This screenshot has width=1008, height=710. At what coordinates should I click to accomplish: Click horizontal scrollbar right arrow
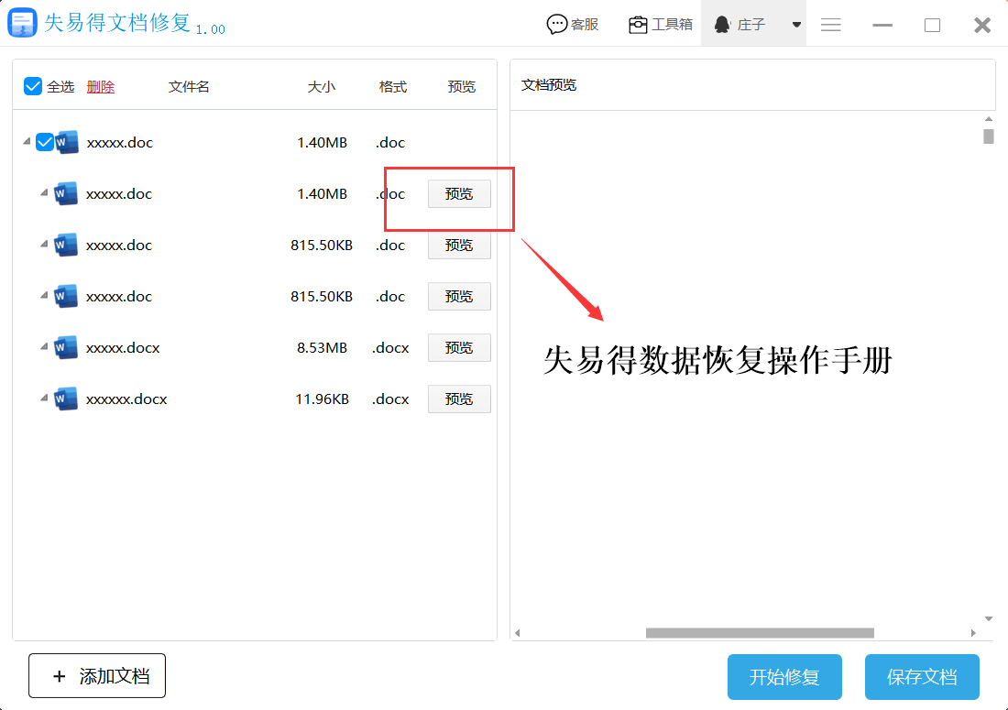(x=973, y=633)
